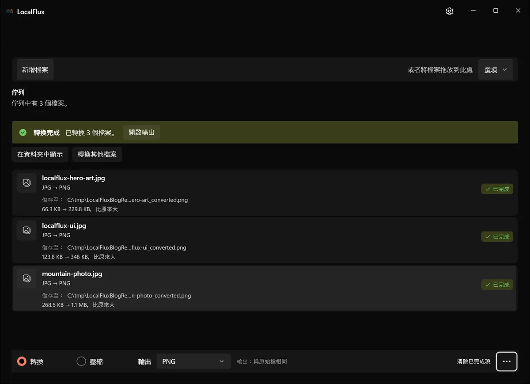Screen dimensions: 530x384
Task: Click the green conversion-complete checkmark icon
Action: (x=23, y=133)
